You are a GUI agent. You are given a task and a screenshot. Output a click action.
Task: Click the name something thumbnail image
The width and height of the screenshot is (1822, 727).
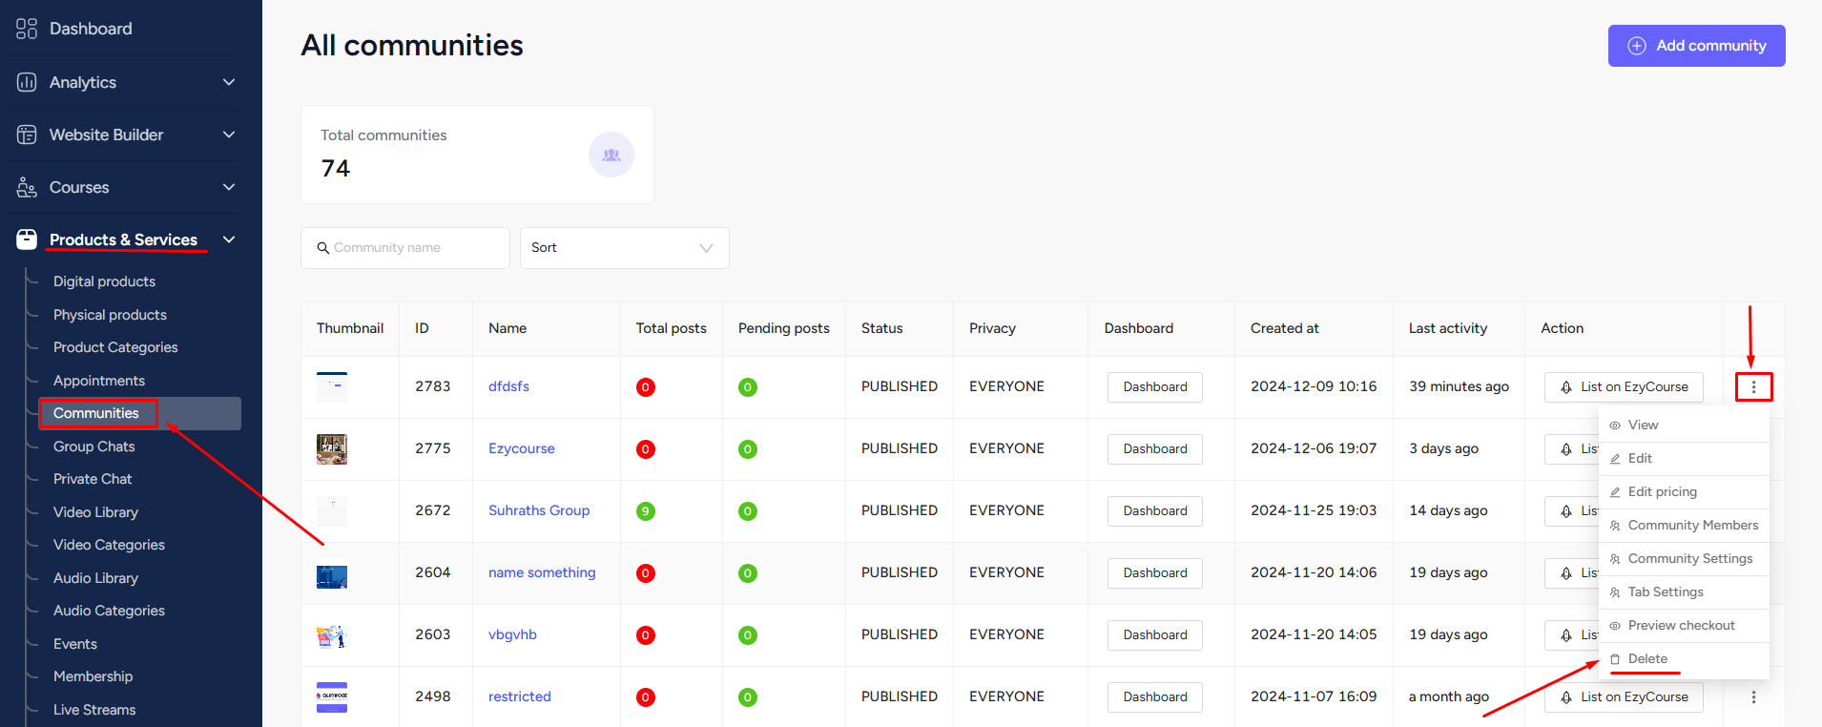tap(332, 576)
